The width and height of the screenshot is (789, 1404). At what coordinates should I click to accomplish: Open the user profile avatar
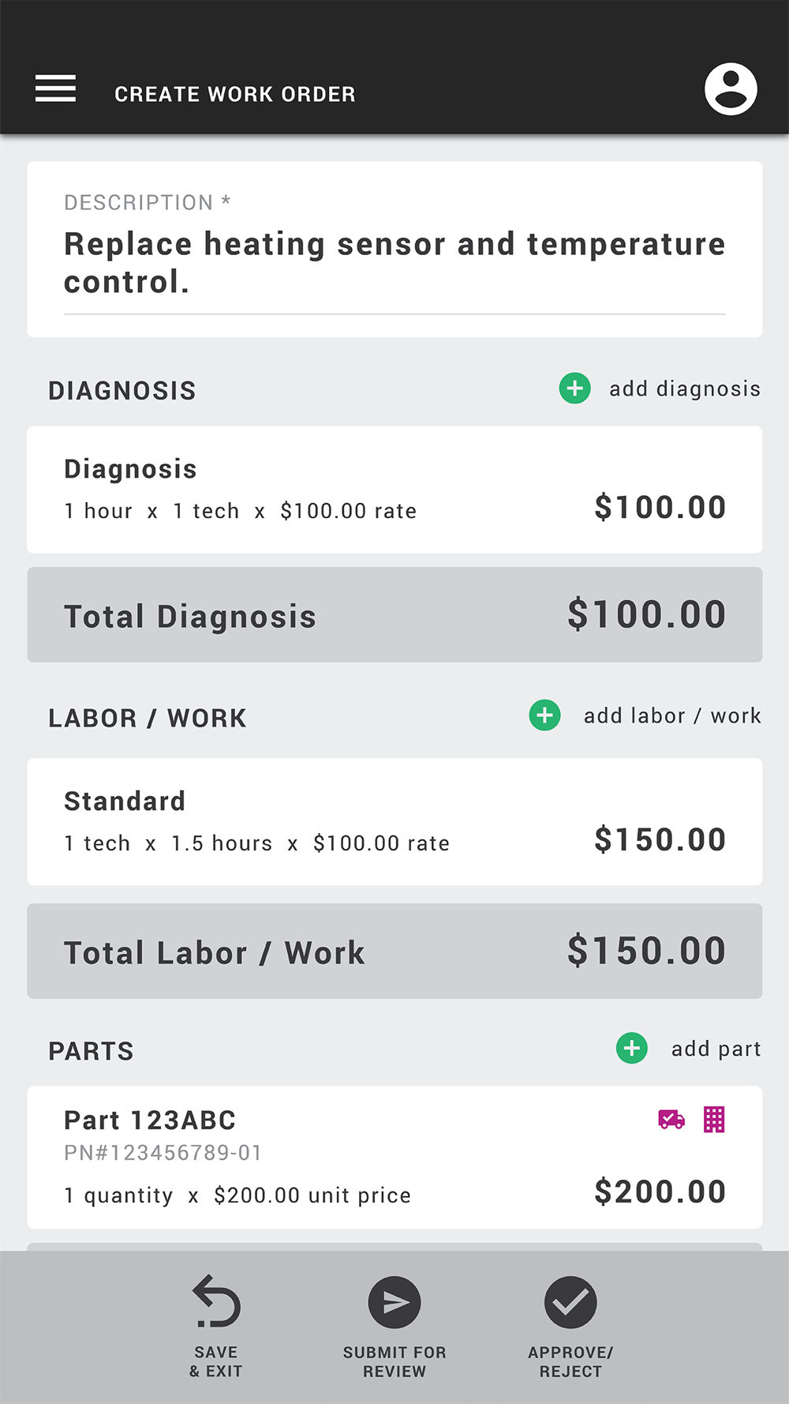click(731, 89)
